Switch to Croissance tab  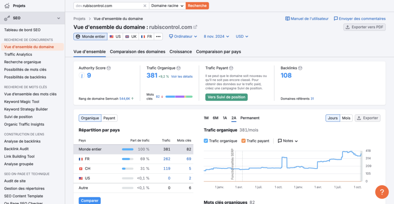pyautogui.click(x=181, y=52)
